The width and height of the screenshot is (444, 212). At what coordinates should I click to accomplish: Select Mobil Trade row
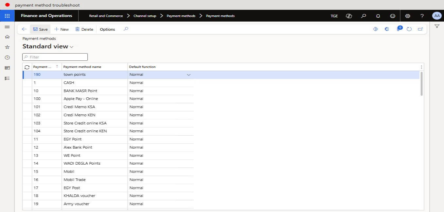click(108, 180)
